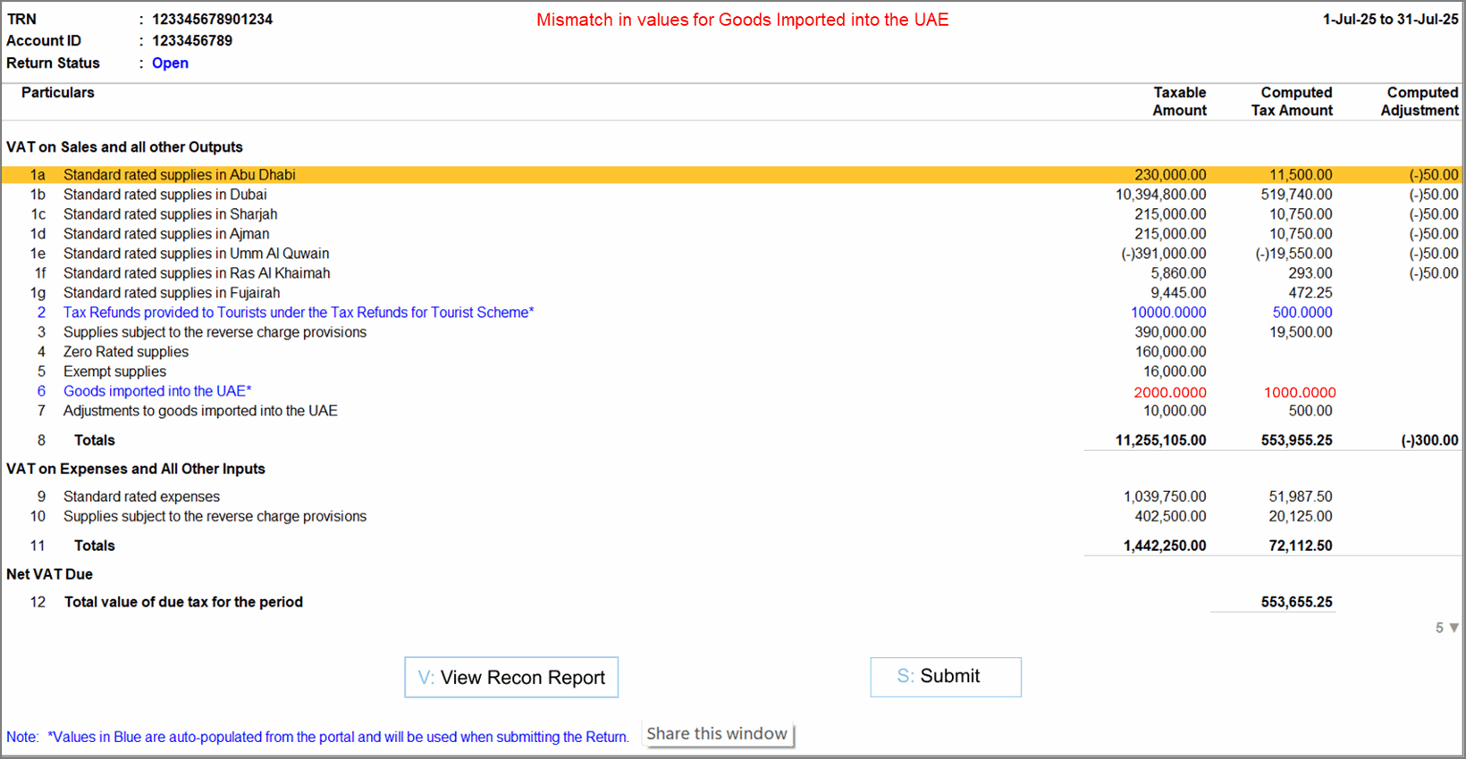Click the Share this window button
1466x759 pixels.
click(x=717, y=734)
